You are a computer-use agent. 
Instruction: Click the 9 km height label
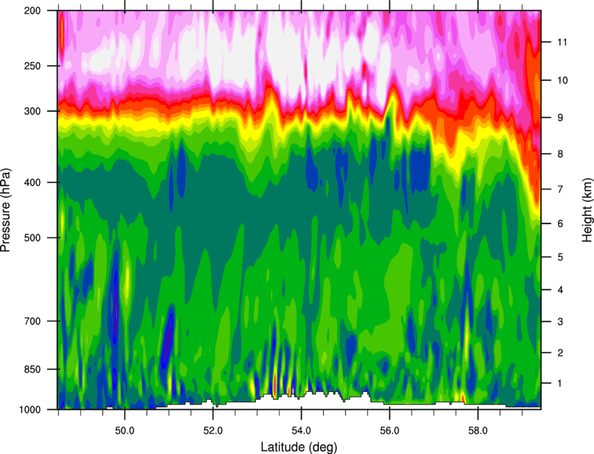click(x=560, y=118)
